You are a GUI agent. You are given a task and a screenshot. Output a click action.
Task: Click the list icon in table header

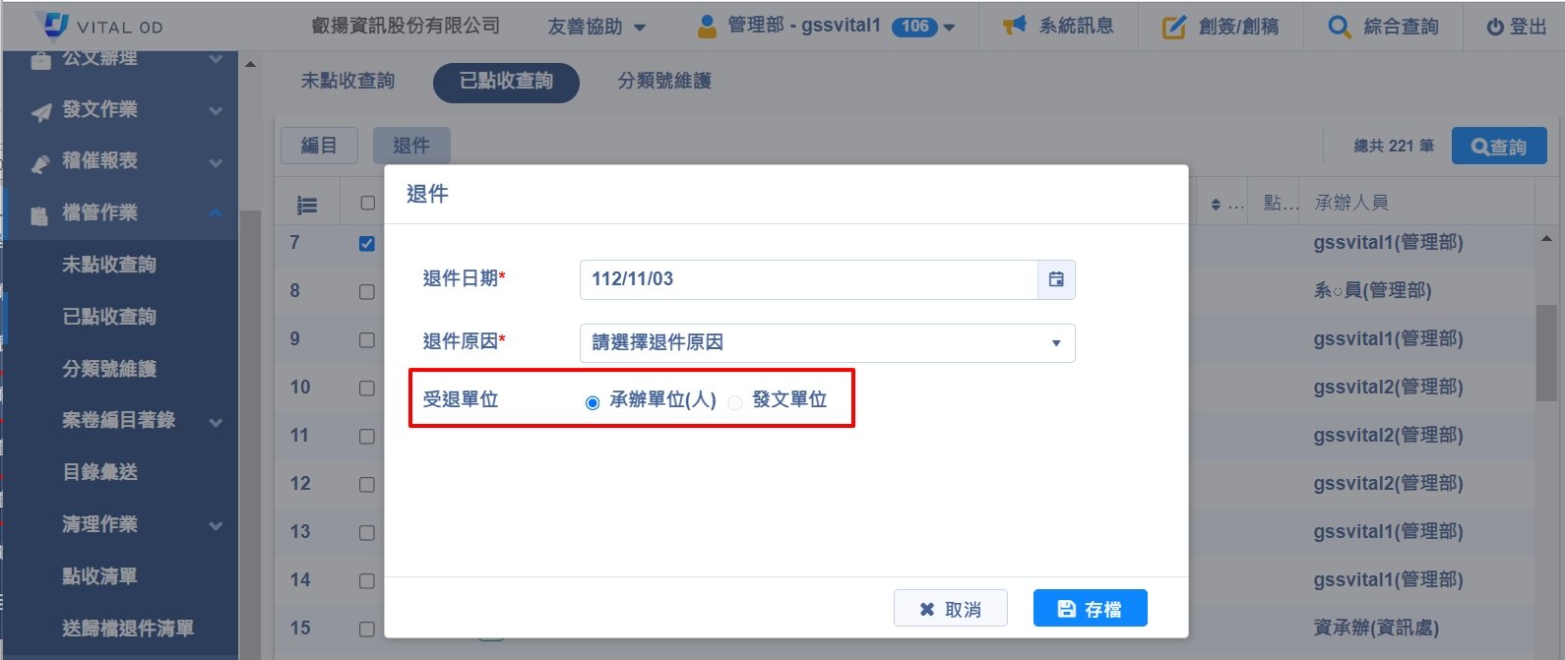(307, 205)
